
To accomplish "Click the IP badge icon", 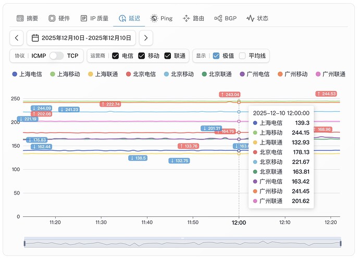I will pyautogui.click(x=84, y=18).
